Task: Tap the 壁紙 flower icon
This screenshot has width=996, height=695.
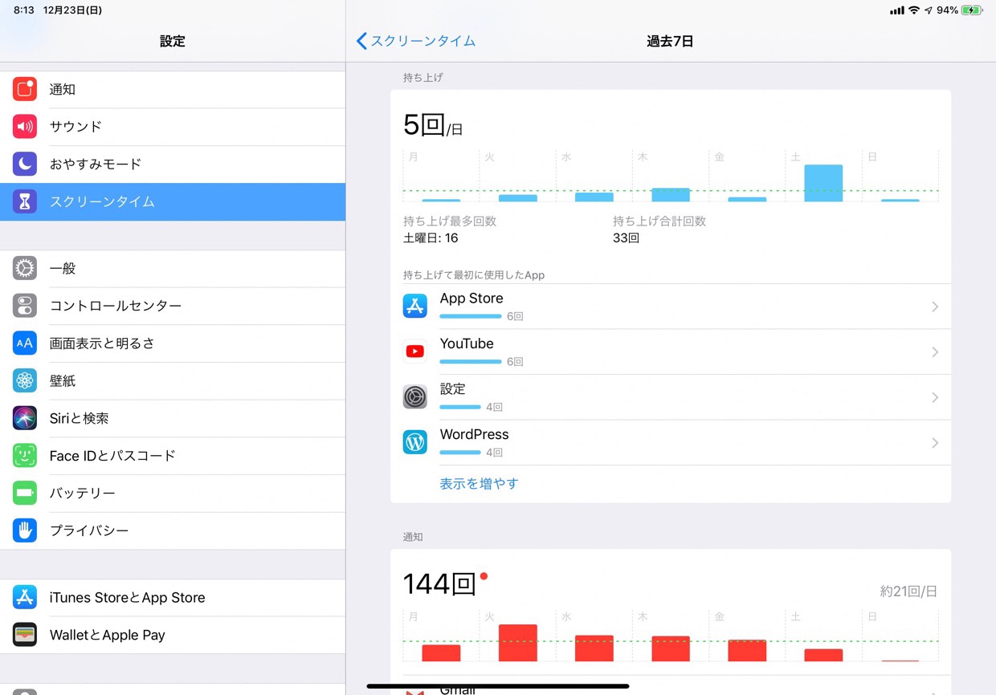Action: pos(25,380)
